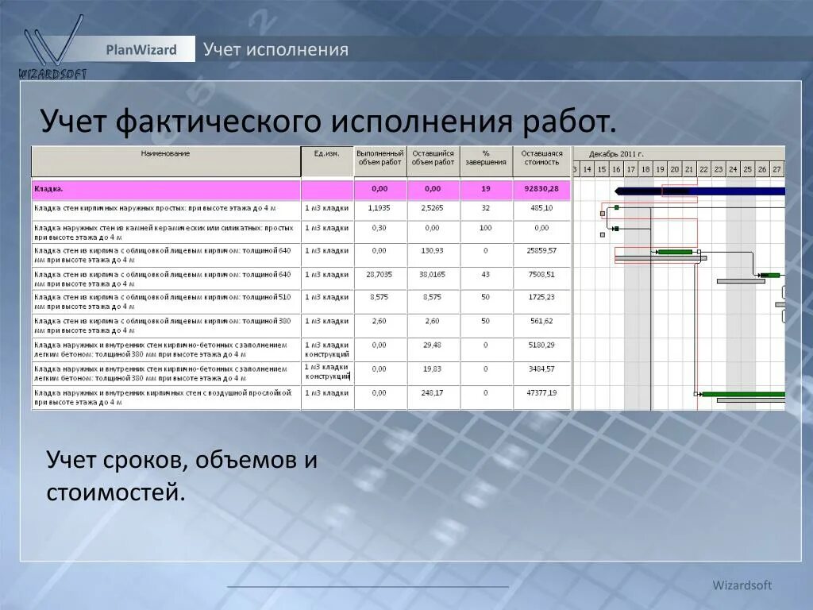The height and width of the screenshot is (610, 813).
Task: Select the pink Кладка. summary row name
Action: point(166,189)
